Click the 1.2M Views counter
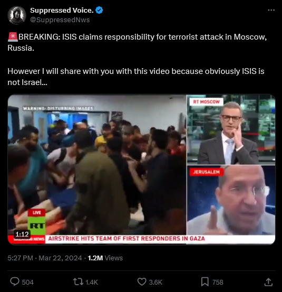 105,258
